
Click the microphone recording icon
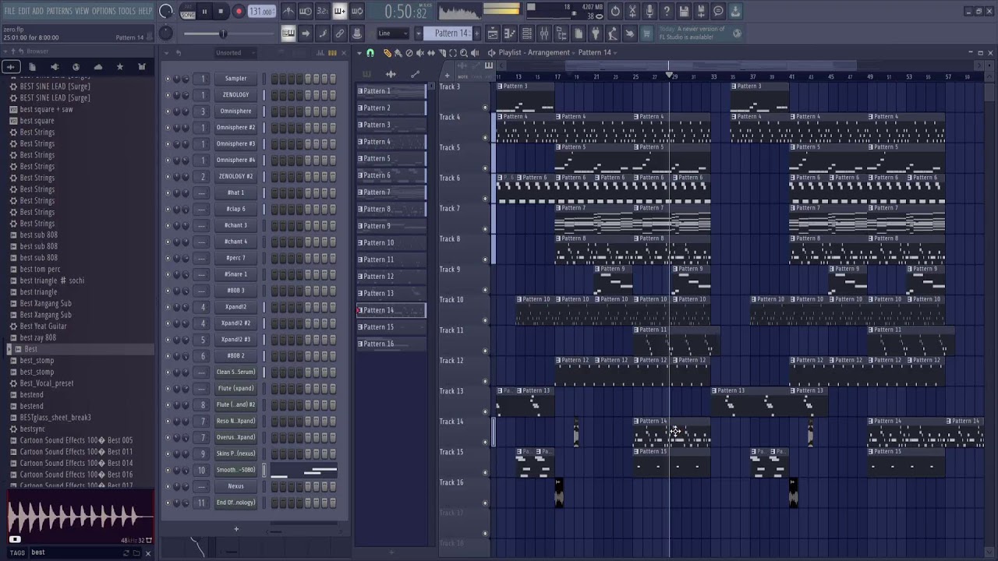tap(649, 11)
